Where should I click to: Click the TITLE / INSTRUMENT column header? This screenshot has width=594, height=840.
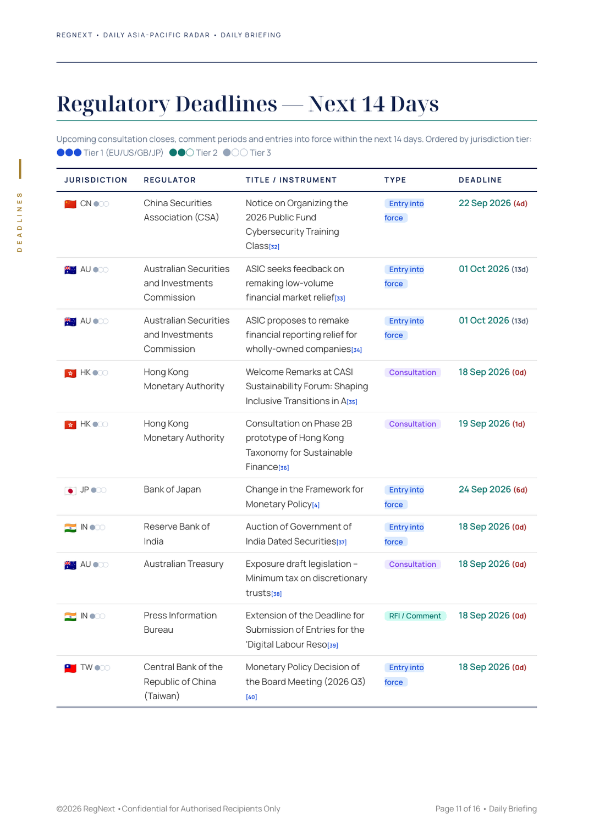291,180
